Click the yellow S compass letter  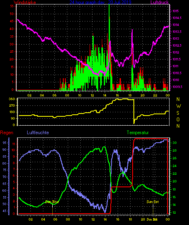178,113
